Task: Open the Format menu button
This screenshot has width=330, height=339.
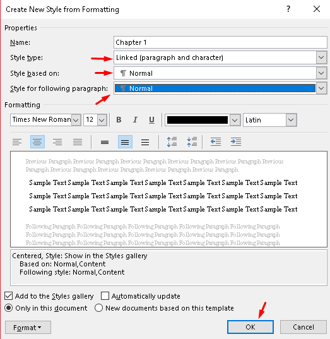Action: point(28,328)
